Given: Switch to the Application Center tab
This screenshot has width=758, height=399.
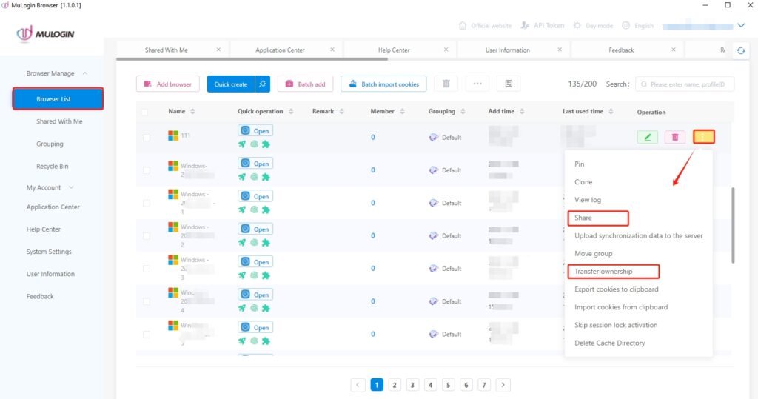Looking at the screenshot, I should pos(280,50).
